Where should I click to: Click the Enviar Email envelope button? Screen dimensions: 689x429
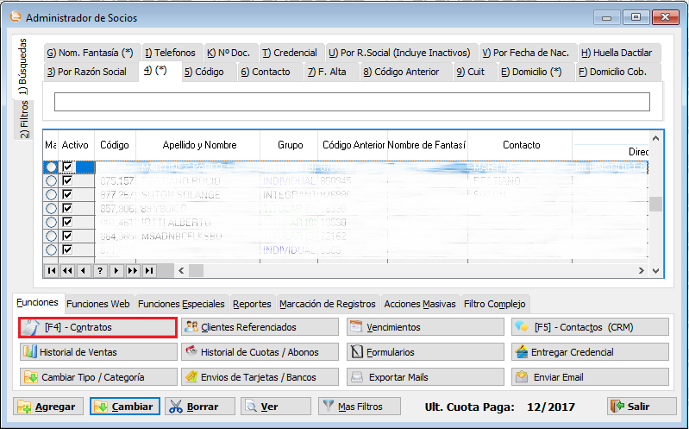[589, 377]
